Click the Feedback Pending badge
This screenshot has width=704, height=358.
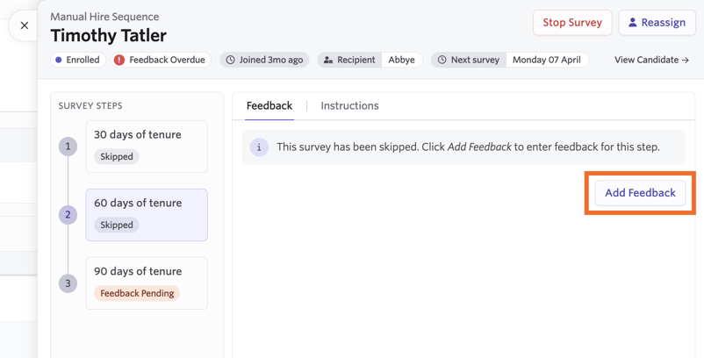pos(137,293)
